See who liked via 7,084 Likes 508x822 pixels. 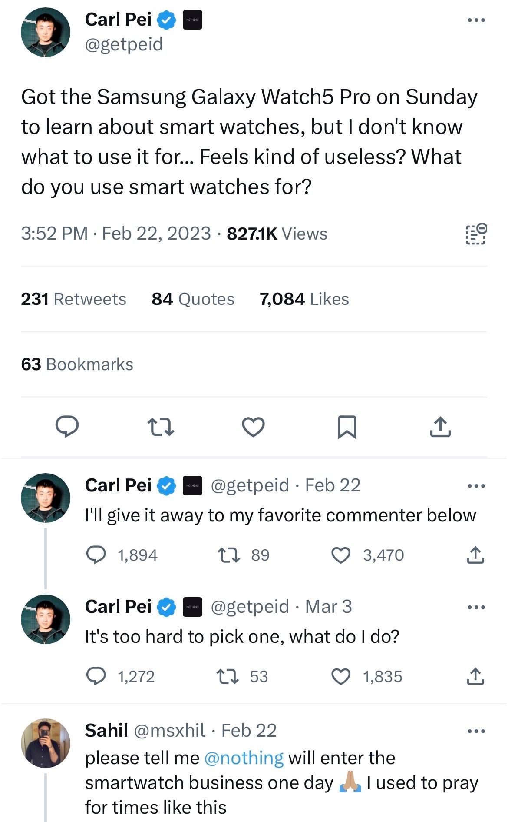click(304, 299)
